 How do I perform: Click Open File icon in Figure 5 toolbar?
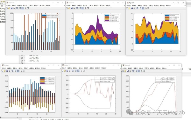point(65,71)
